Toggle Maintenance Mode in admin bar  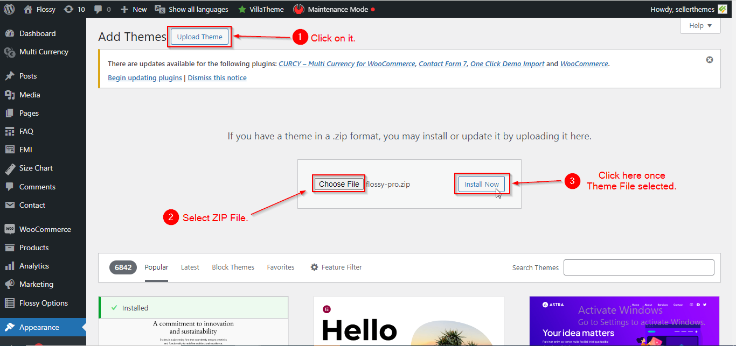(x=334, y=9)
